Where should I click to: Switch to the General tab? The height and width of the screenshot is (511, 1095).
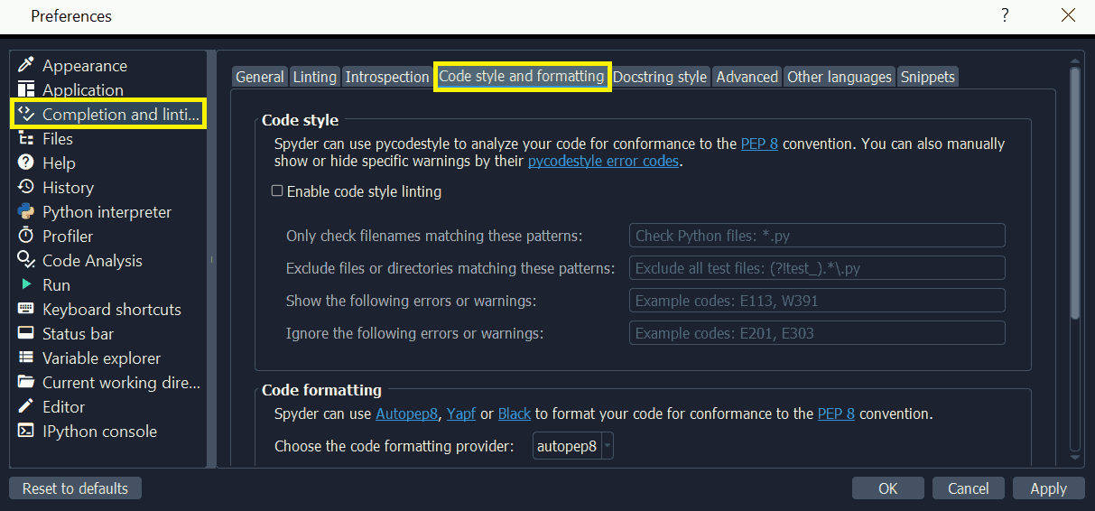click(260, 77)
